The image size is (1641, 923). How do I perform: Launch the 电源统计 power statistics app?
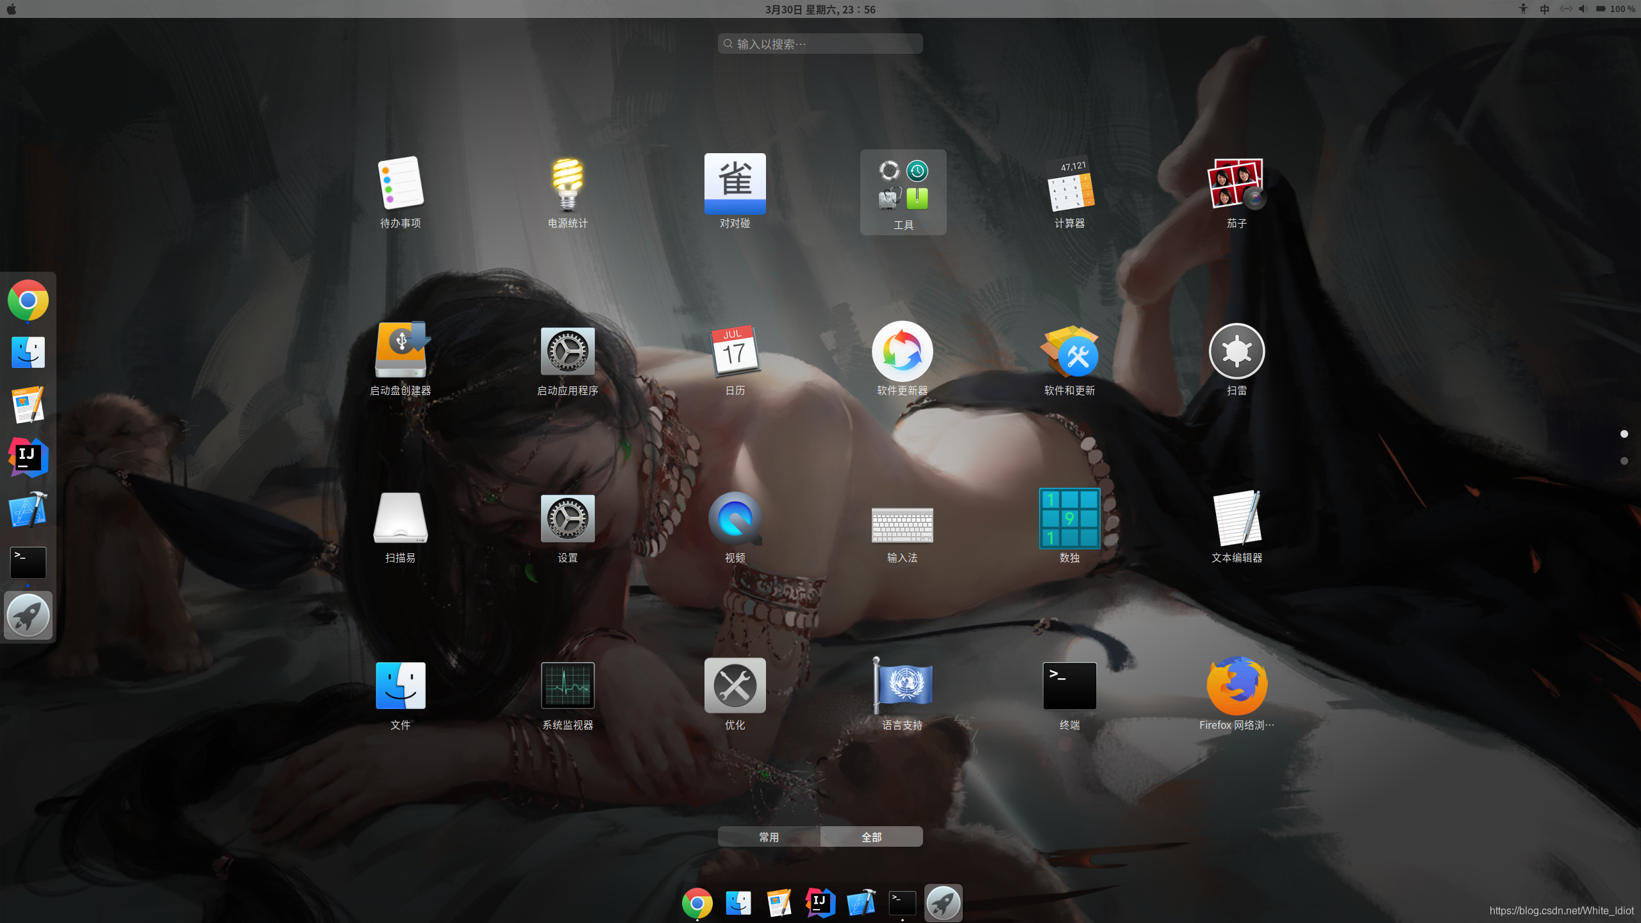click(567, 185)
